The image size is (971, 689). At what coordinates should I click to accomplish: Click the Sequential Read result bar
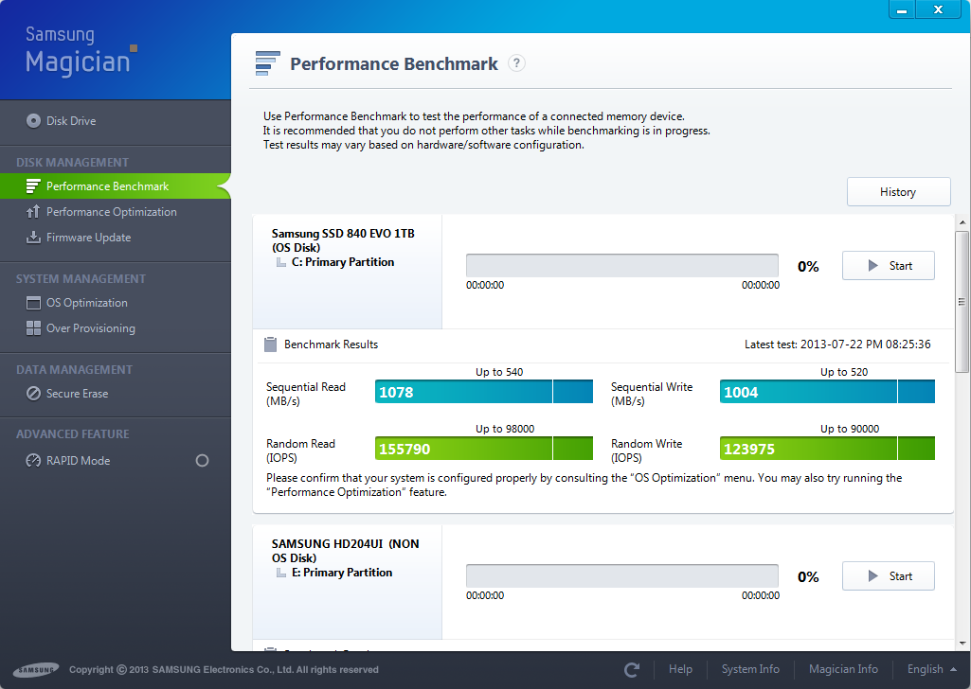pyautogui.click(x=484, y=392)
